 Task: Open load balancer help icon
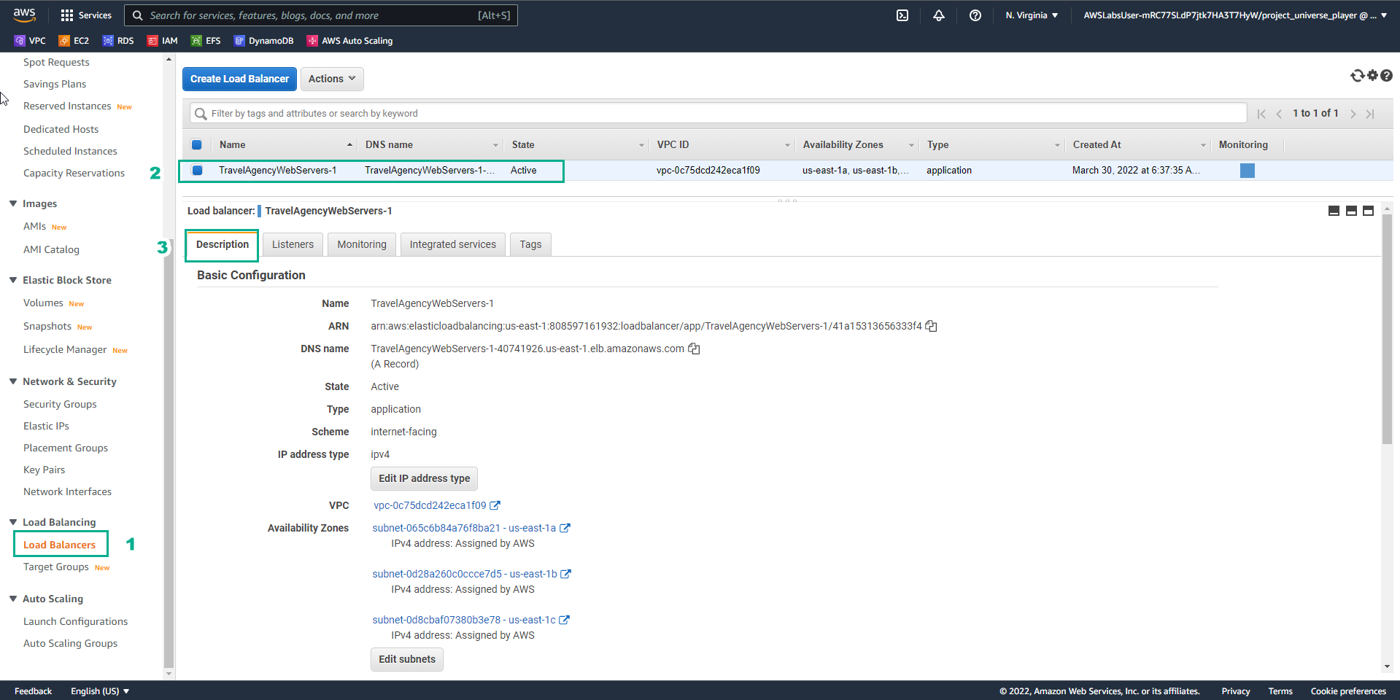(1386, 75)
